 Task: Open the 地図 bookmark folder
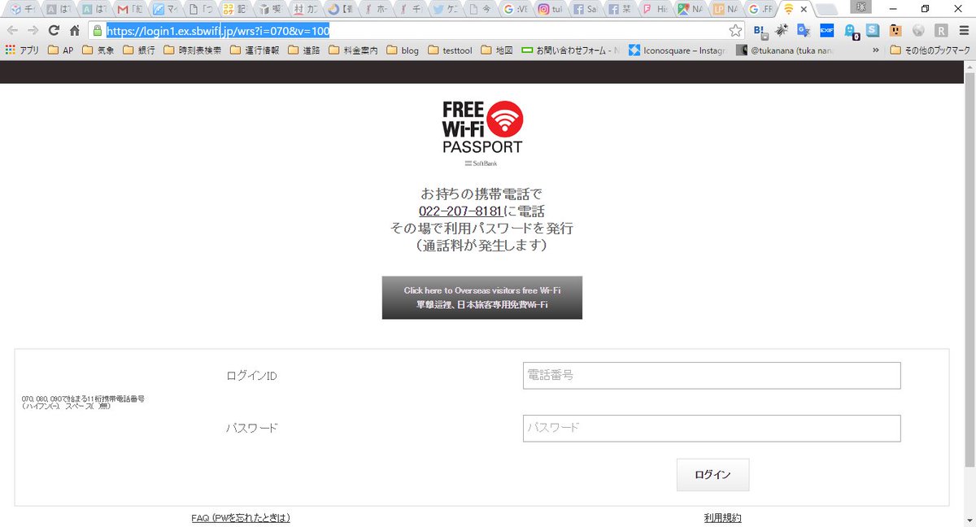click(x=497, y=50)
